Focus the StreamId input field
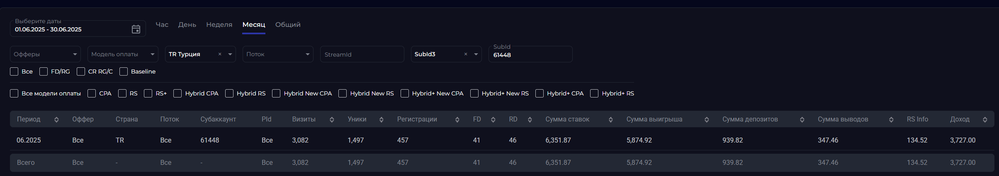 point(362,54)
